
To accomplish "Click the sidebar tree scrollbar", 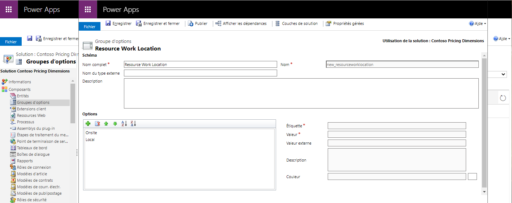I will (73, 103).
